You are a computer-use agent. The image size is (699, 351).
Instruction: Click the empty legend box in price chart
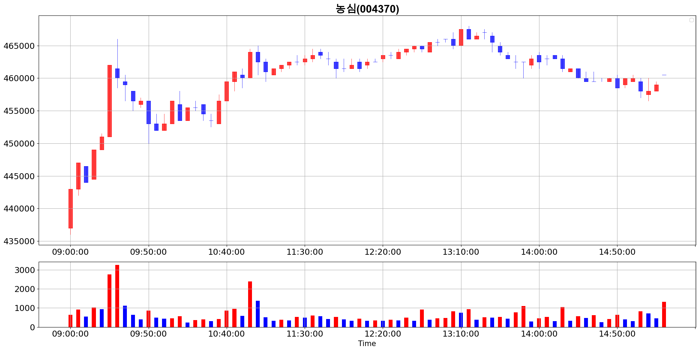(x=692, y=20)
